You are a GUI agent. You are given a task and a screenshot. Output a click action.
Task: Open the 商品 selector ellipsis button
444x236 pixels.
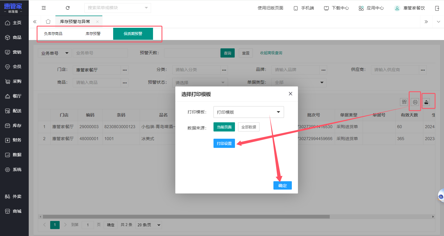point(125,83)
